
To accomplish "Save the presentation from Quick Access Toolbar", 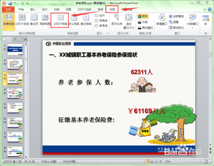I will click(10, 3).
